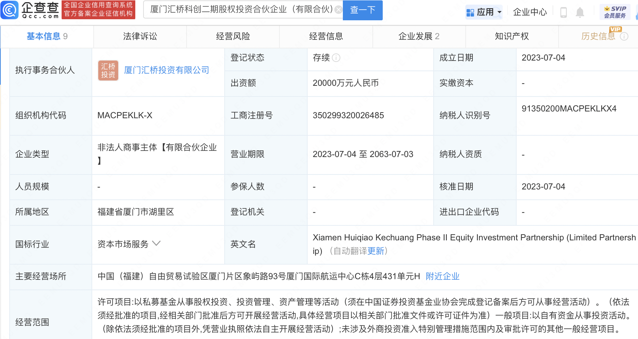Open 厦门汇桥投资有限公司 partner link
The width and height of the screenshot is (638, 339).
tap(167, 70)
